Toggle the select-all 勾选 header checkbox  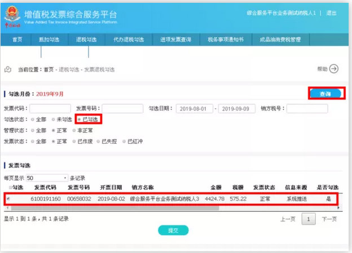point(10,188)
